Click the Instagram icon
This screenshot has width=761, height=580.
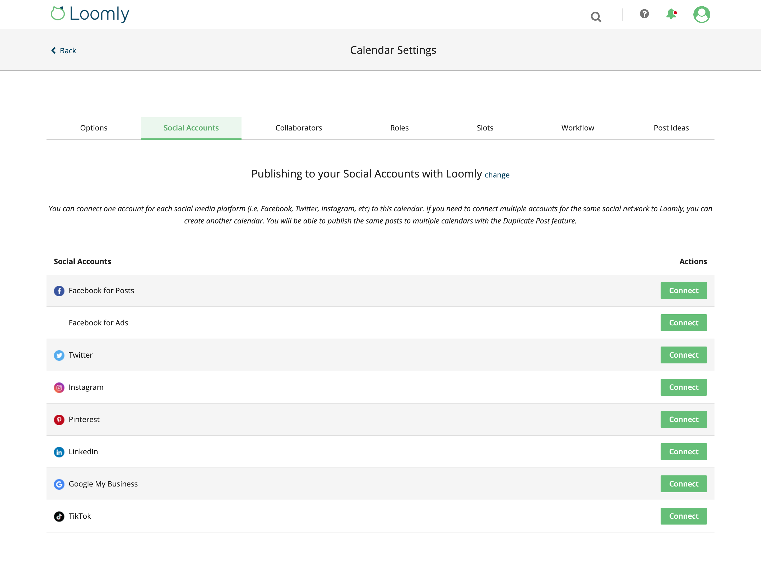coord(59,388)
